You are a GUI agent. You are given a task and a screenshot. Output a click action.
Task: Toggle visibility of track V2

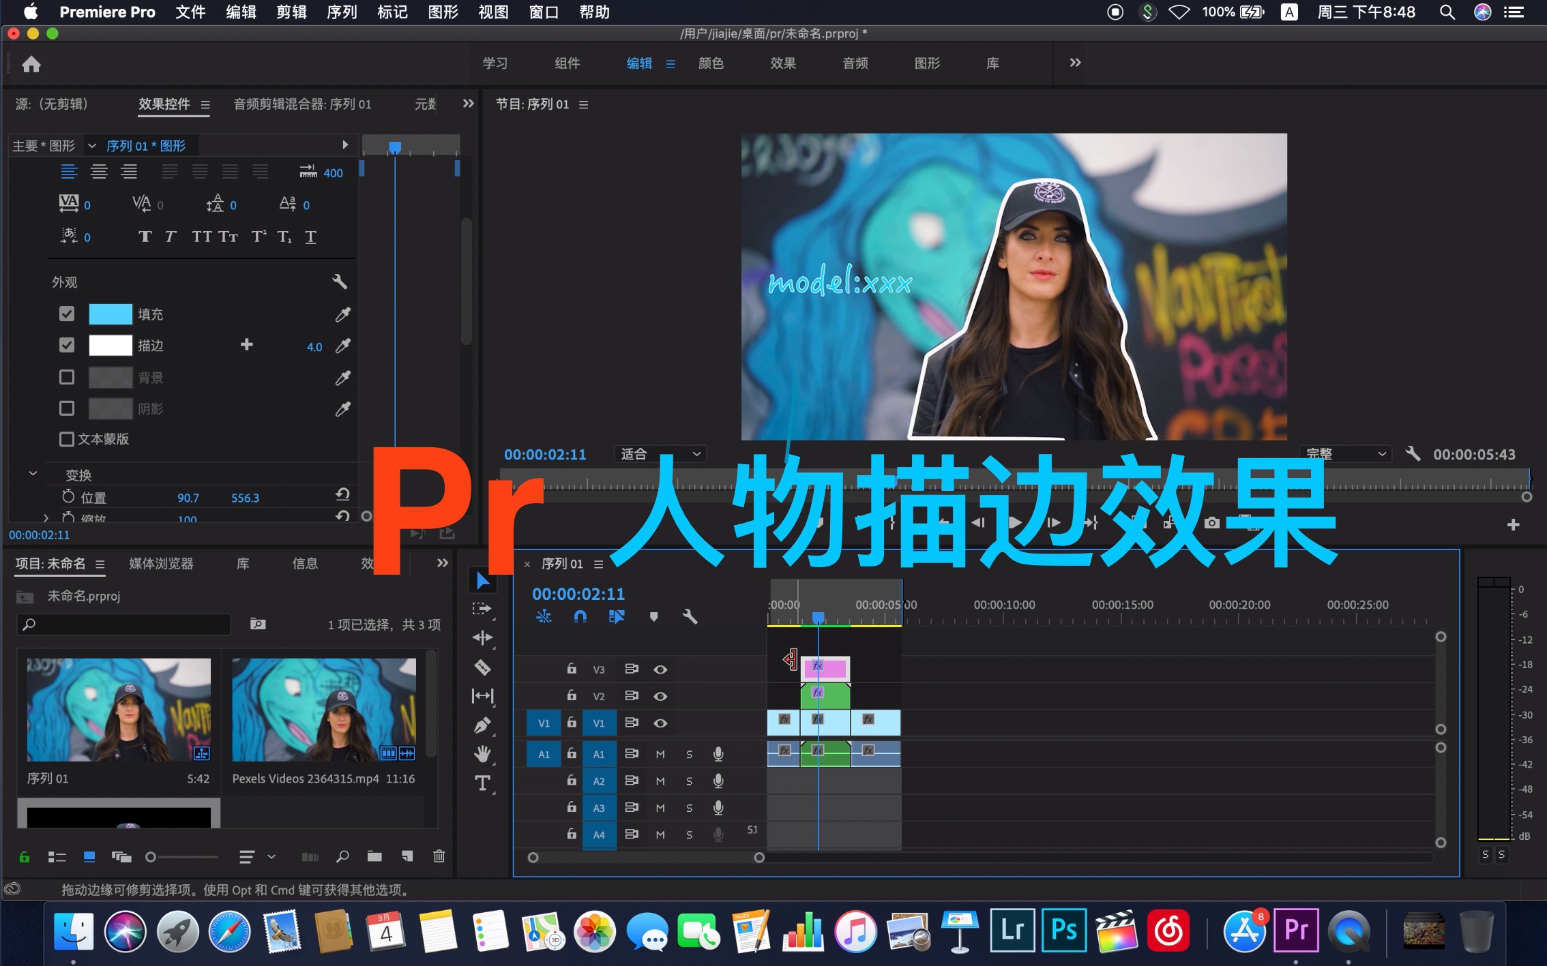tap(660, 696)
